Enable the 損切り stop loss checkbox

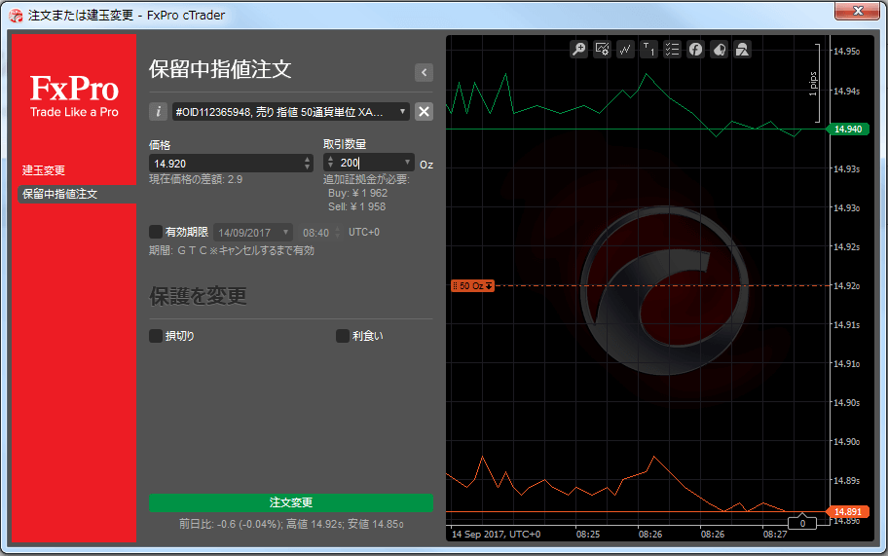[x=156, y=336]
